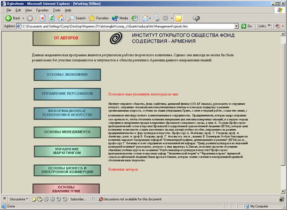Open the ОСНОВЫ МЕНЕДЖМЕНТА section button

(67, 132)
